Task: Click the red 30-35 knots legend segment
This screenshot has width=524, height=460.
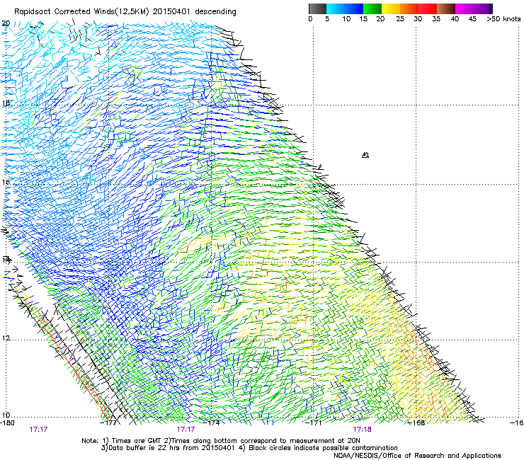Action: tap(428, 8)
